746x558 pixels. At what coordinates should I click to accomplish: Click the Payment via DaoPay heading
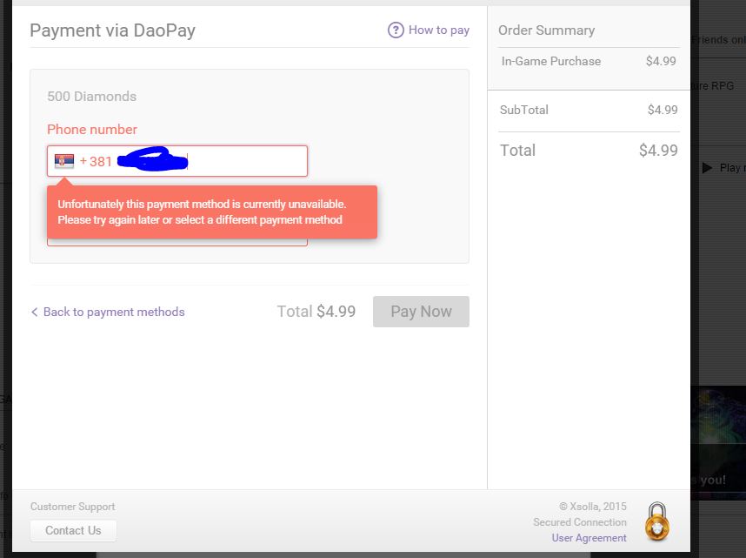(112, 30)
